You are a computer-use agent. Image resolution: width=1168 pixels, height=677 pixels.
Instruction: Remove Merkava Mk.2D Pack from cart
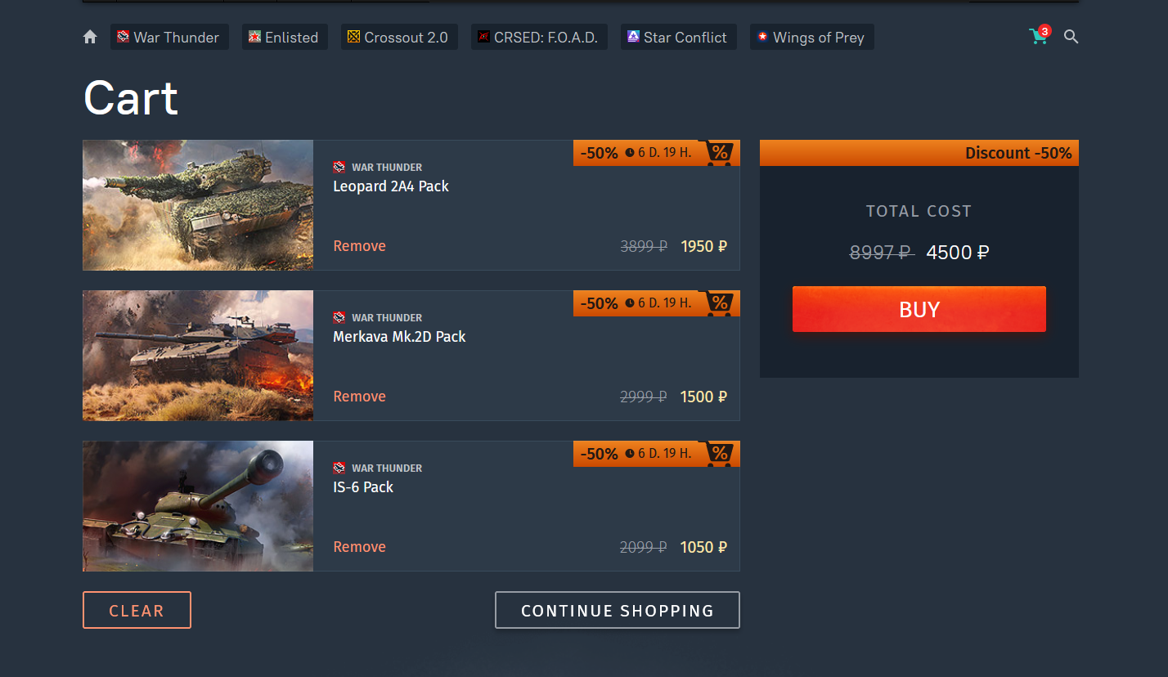(x=359, y=397)
